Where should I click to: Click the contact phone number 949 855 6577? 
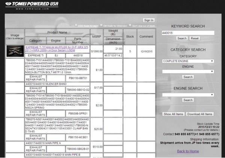[x=197, y=134]
